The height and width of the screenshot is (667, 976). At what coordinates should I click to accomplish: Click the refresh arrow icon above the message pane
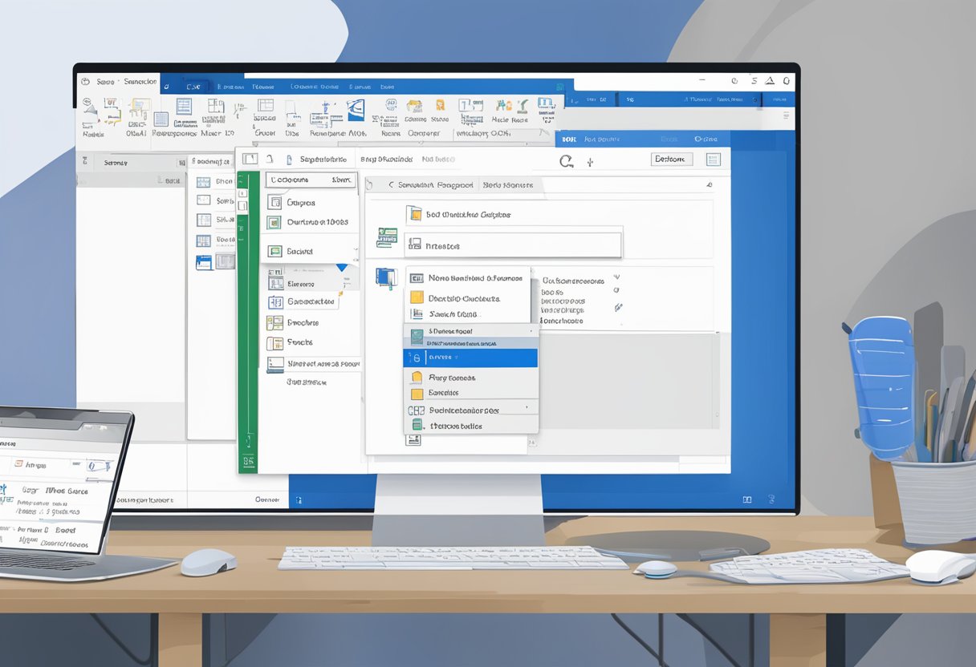click(x=567, y=160)
